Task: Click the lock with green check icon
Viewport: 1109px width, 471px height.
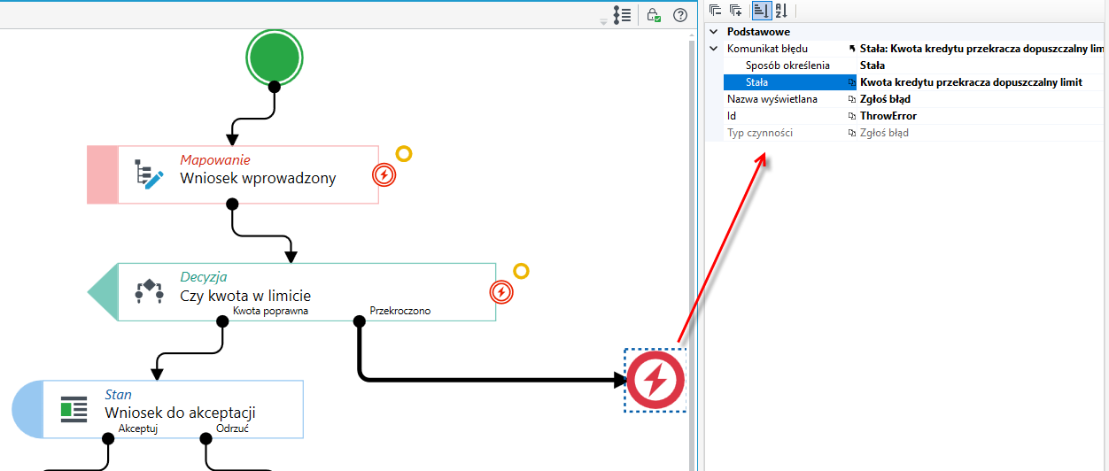Action: [x=653, y=15]
